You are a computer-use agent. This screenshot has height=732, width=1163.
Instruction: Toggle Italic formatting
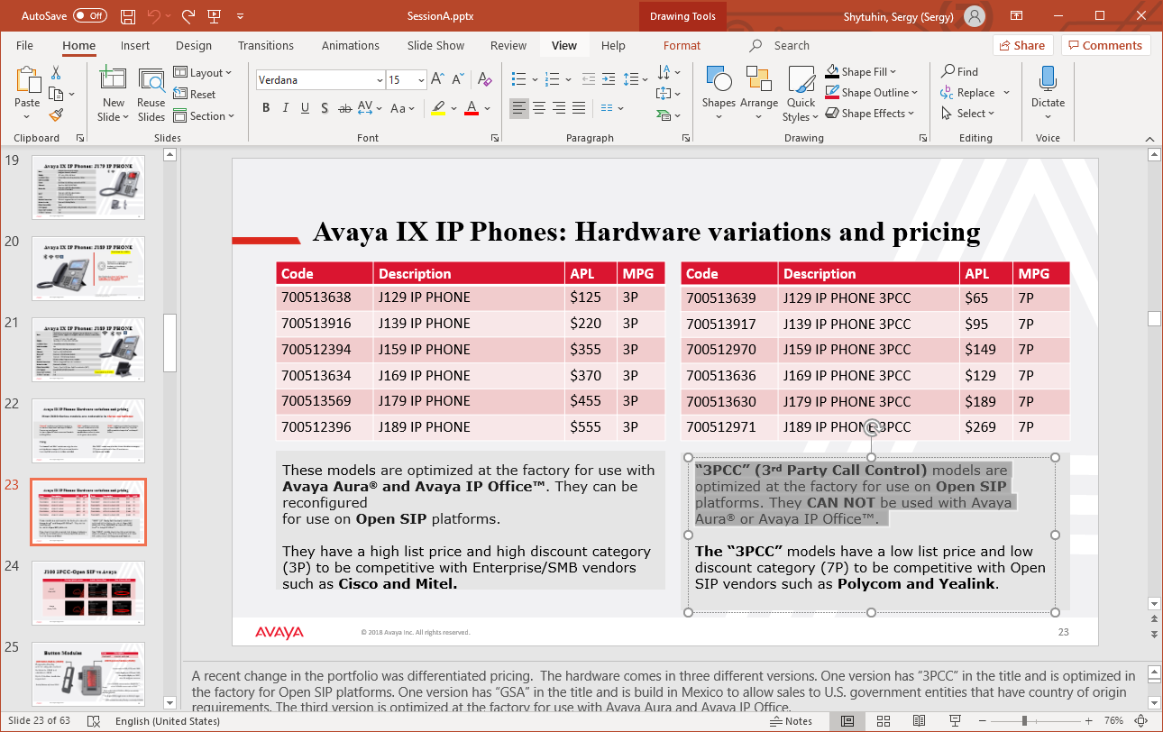[286, 108]
